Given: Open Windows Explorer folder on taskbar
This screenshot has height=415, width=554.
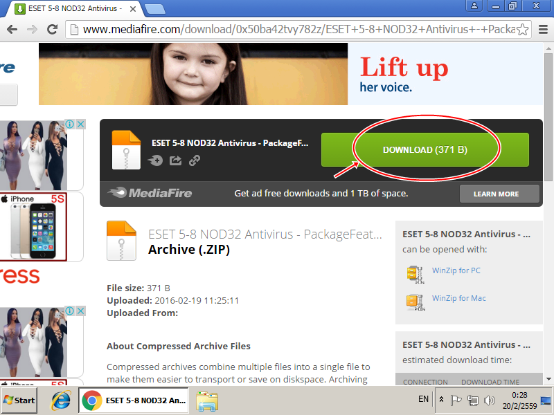Looking at the screenshot, I should click(x=207, y=401).
